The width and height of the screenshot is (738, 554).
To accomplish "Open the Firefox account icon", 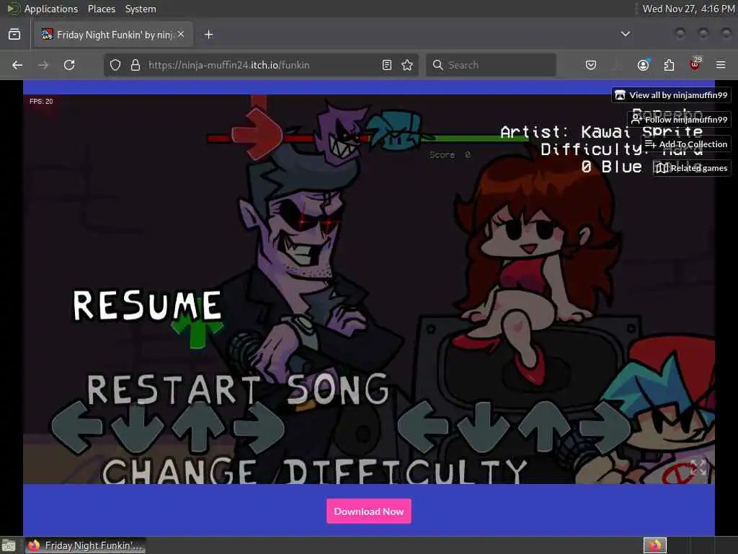I will coord(644,65).
